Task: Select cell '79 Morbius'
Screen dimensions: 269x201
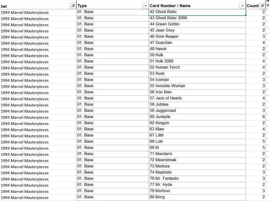Action: [197, 191]
